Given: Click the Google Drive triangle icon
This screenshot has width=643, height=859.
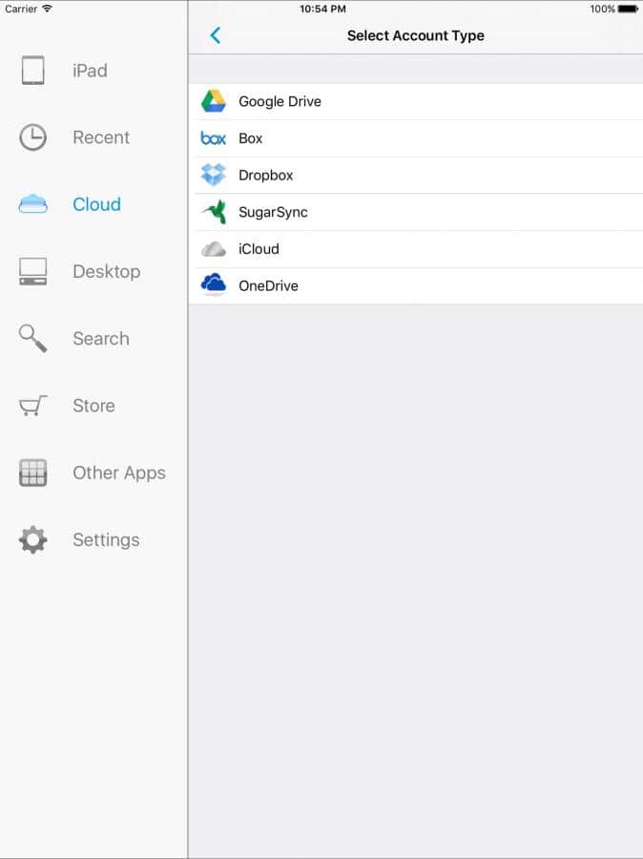Looking at the screenshot, I should tap(213, 101).
